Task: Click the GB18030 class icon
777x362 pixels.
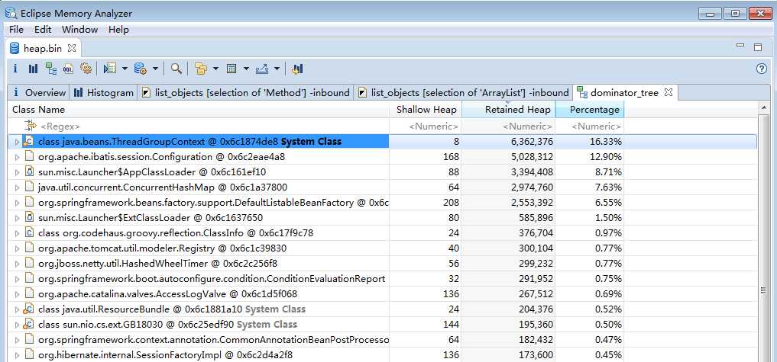Action: (x=29, y=325)
